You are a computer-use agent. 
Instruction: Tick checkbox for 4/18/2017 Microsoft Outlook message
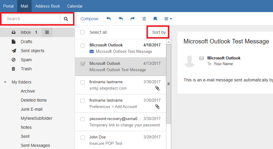click(x=83, y=46)
